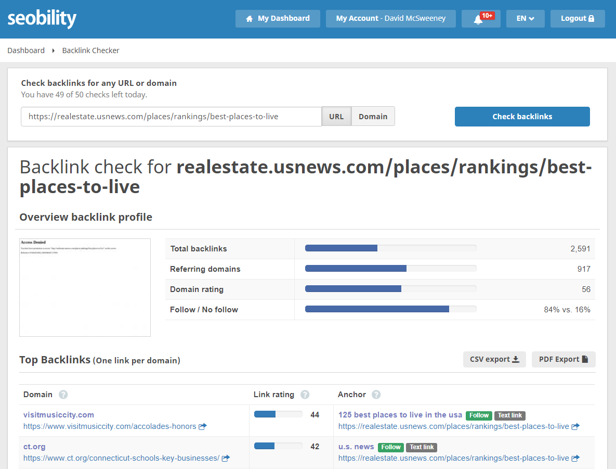Screen dimensions: 616x469
Task: Switch to Domain mode toggle
Action: tap(373, 117)
